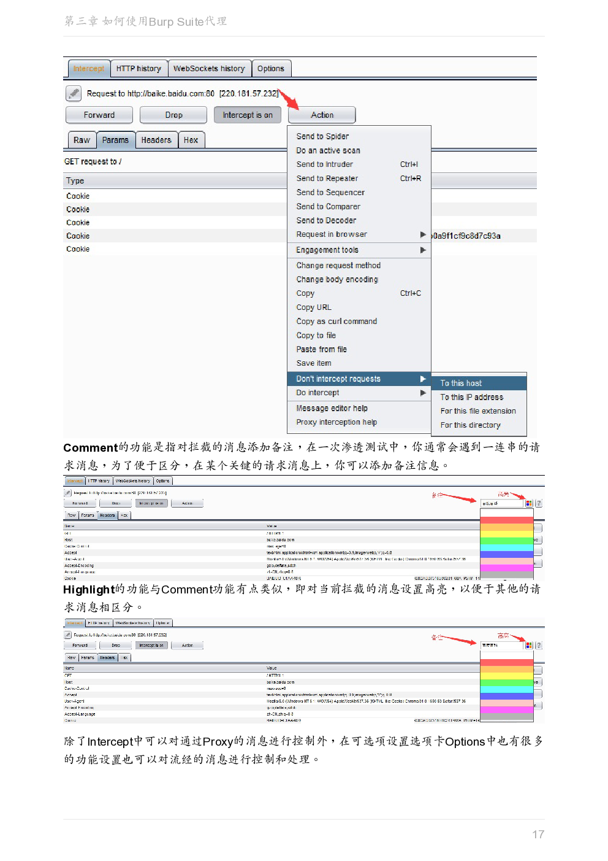Open 'Message editor help' menu entry
This screenshot has height=861, width=608.
[359, 408]
